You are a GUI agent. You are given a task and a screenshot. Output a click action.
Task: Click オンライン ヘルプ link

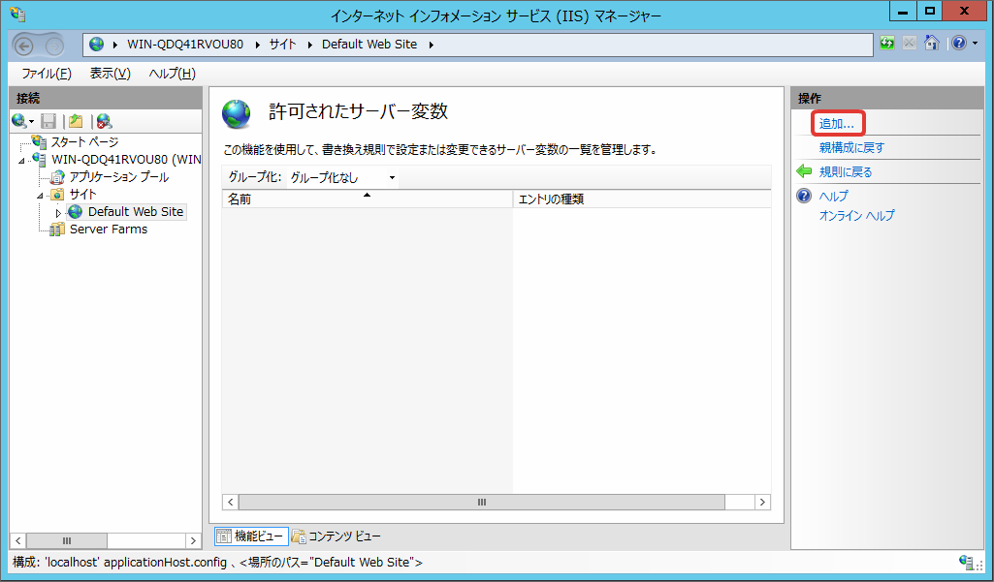[856, 215]
